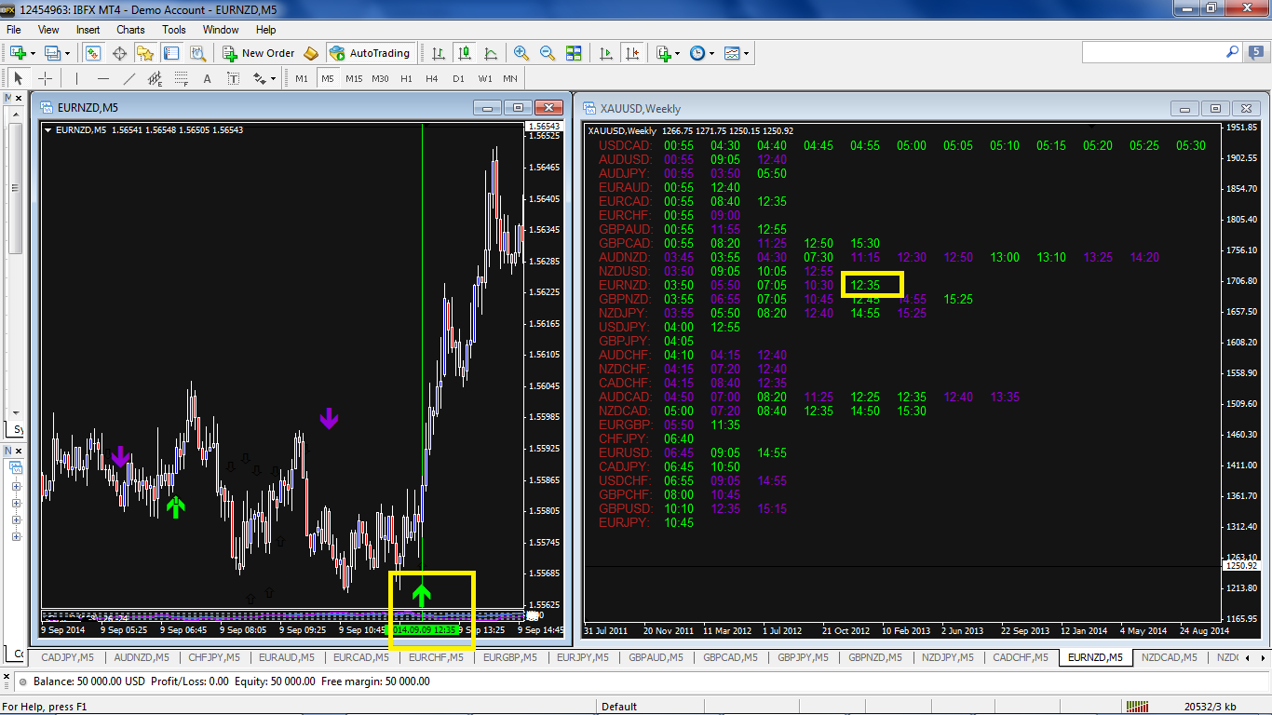Switch timeframe to H4
The height and width of the screenshot is (715, 1272).
coord(432,79)
